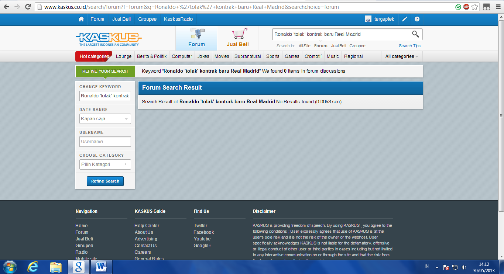This screenshot has width=504, height=274.
Task: Click the green checkmark safety icon
Action: tap(458, 7)
